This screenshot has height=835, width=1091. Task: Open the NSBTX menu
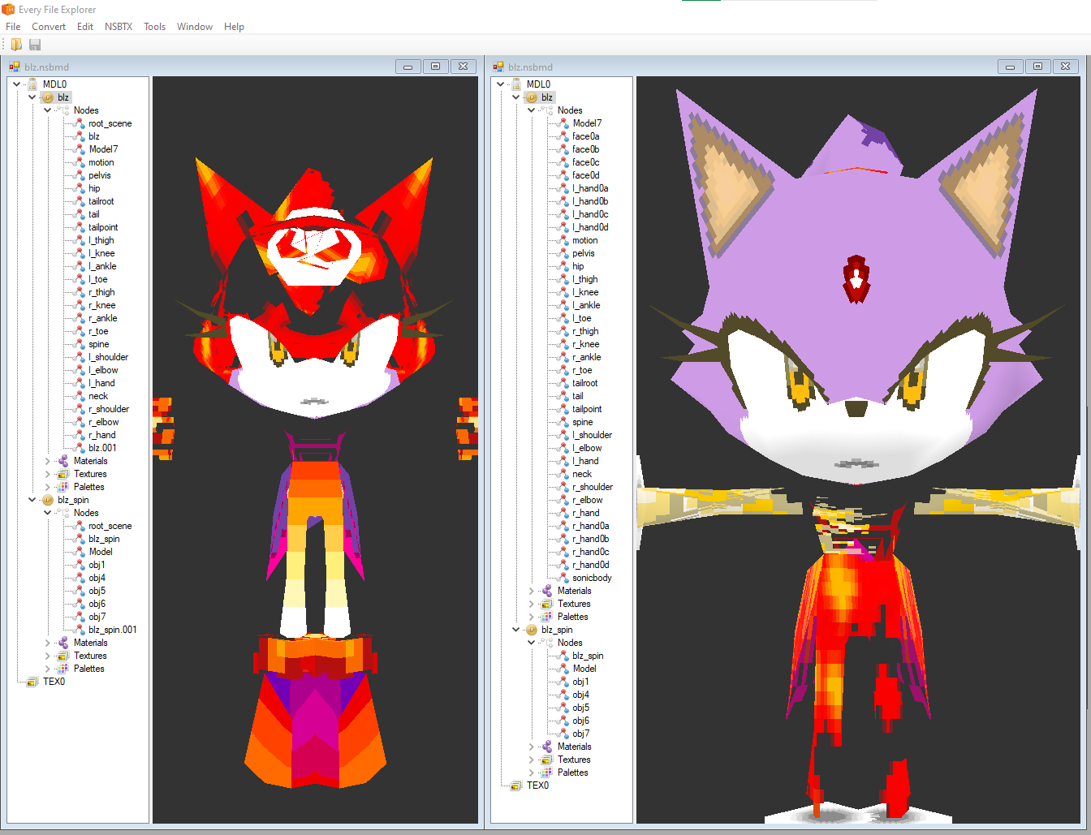[119, 27]
